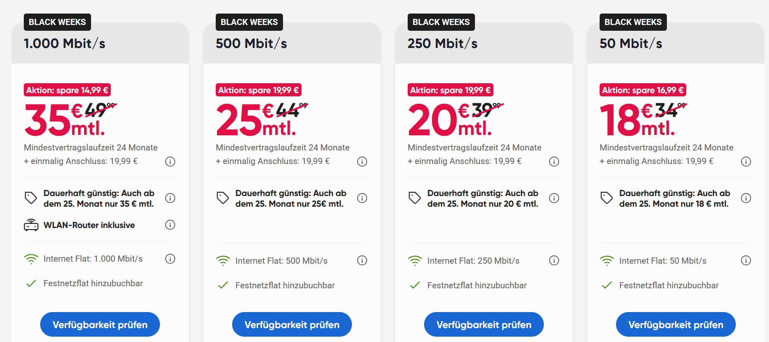Open info icon for 500 Mbit/s permanent price
This screenshot has width=769, height=342.
pyautogui.click(x=362, y=198)
